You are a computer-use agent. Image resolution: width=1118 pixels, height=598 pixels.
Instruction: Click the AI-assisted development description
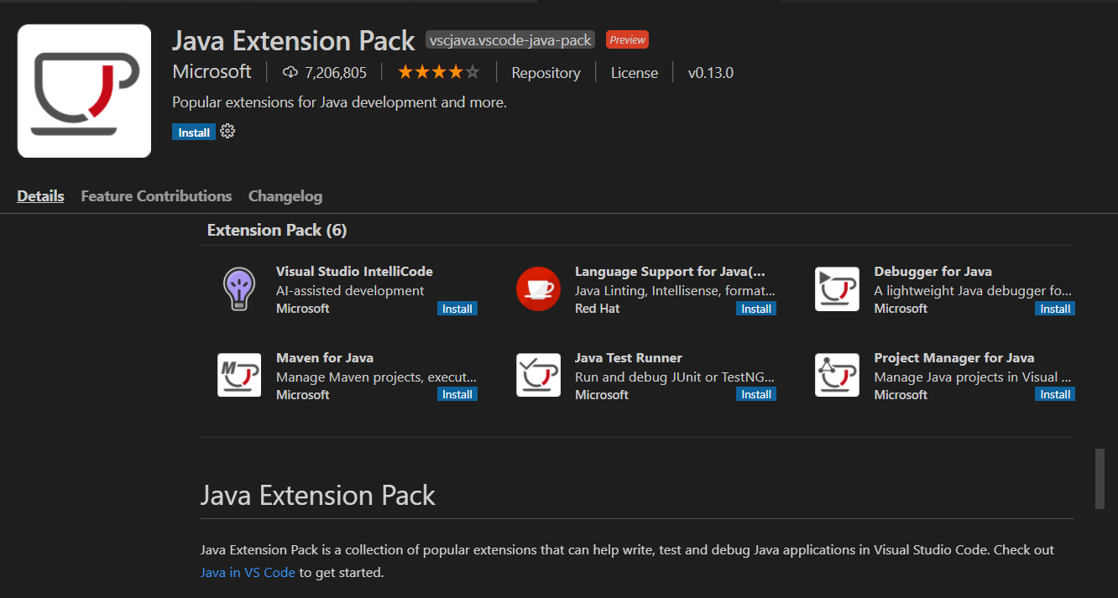pos(350,290)
